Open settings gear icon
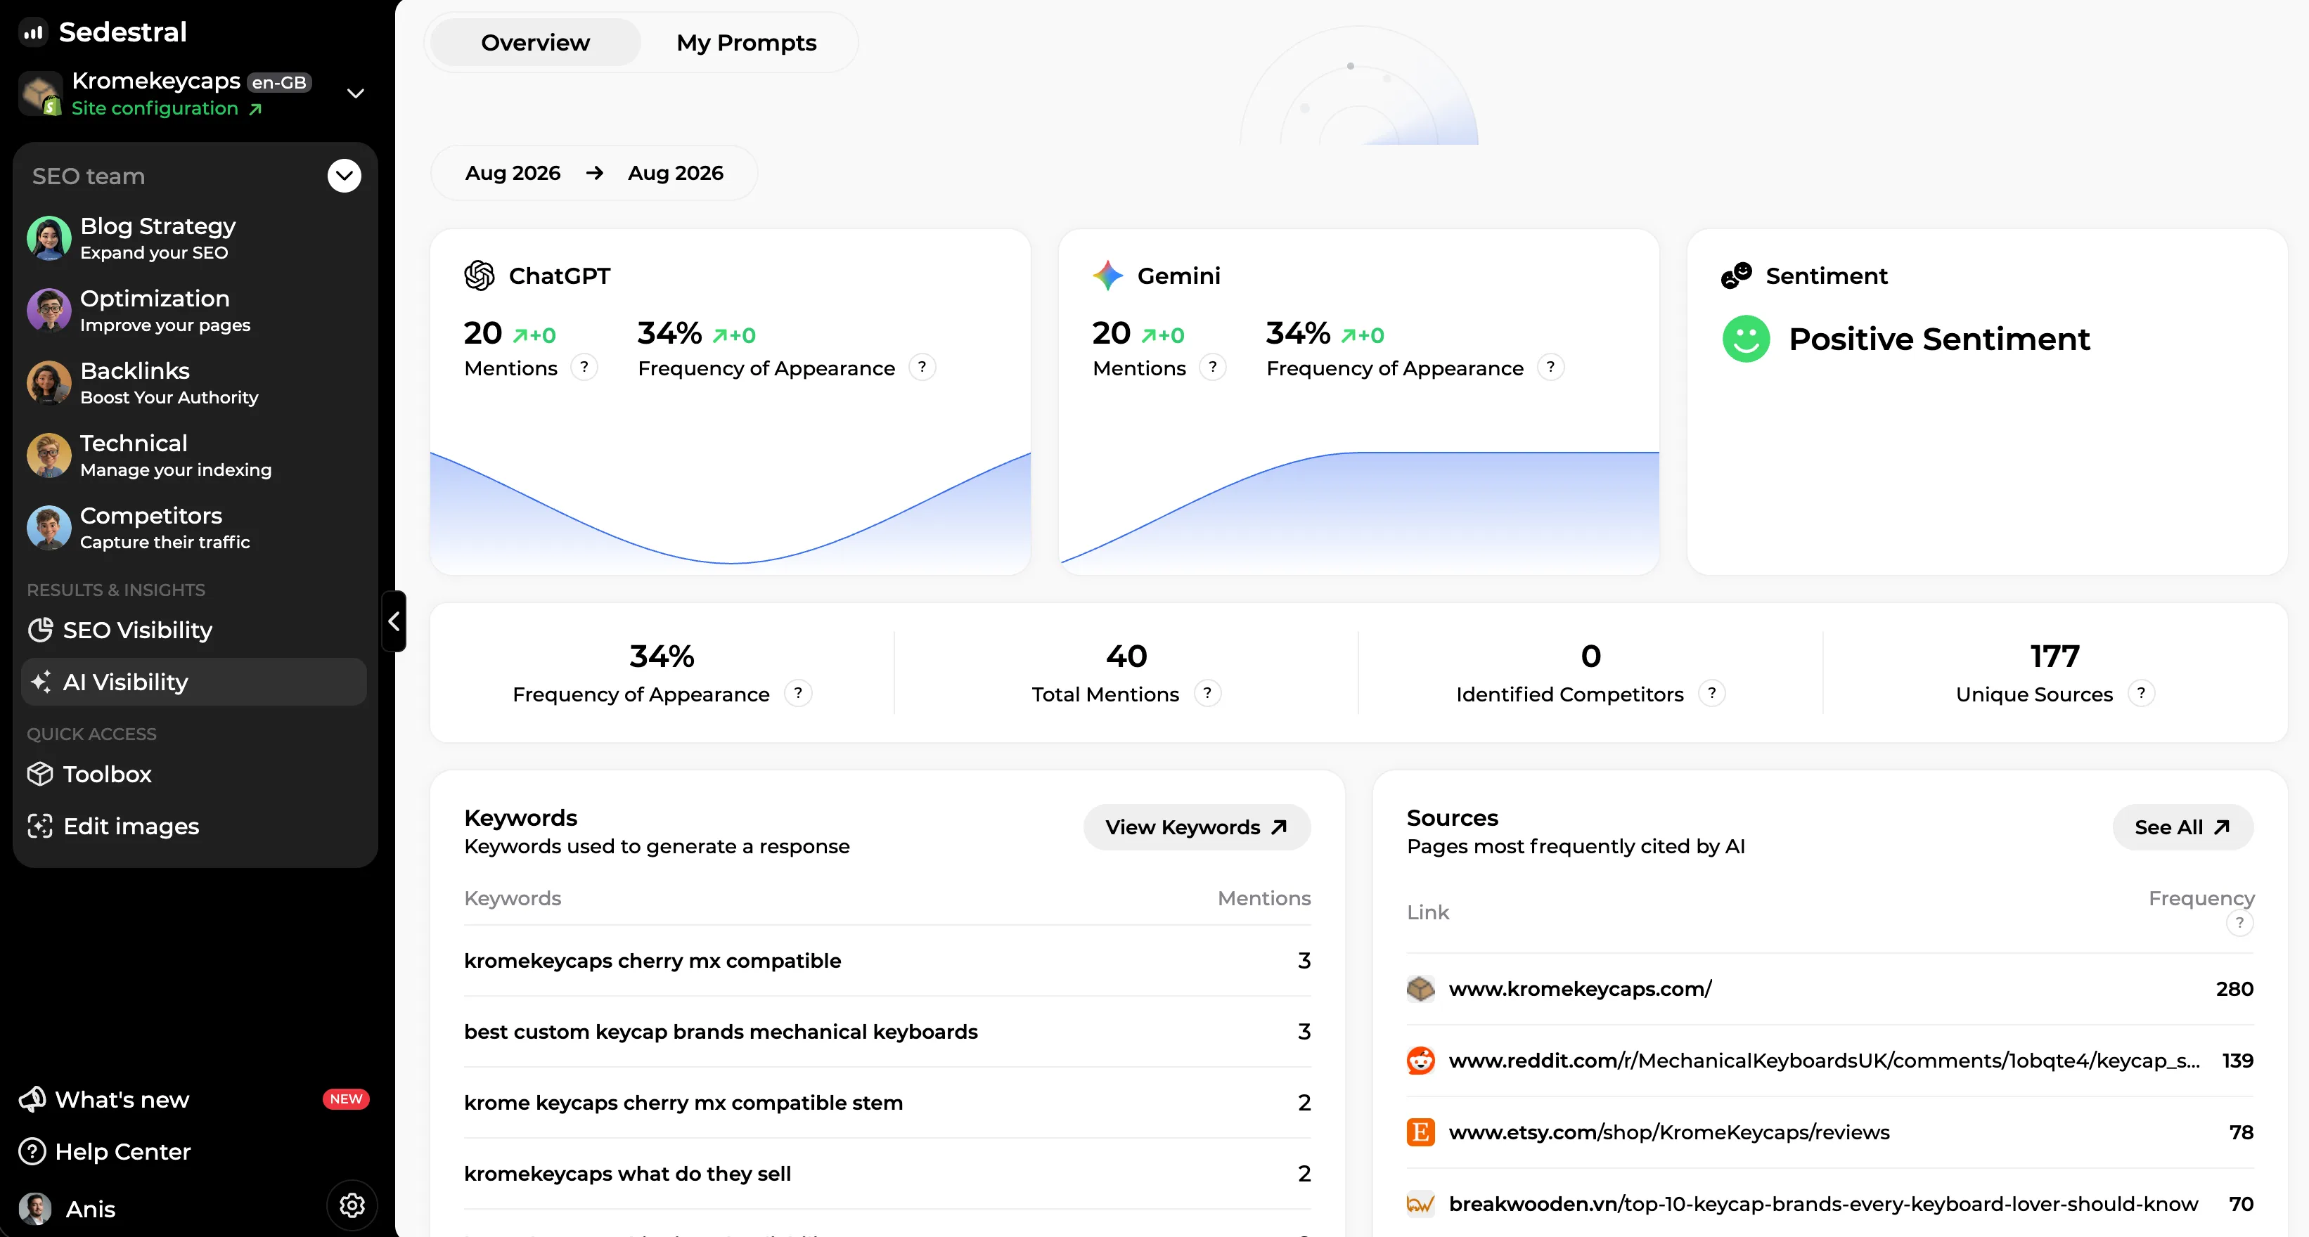2309x1237 pixels. [x=352, y=1205]
